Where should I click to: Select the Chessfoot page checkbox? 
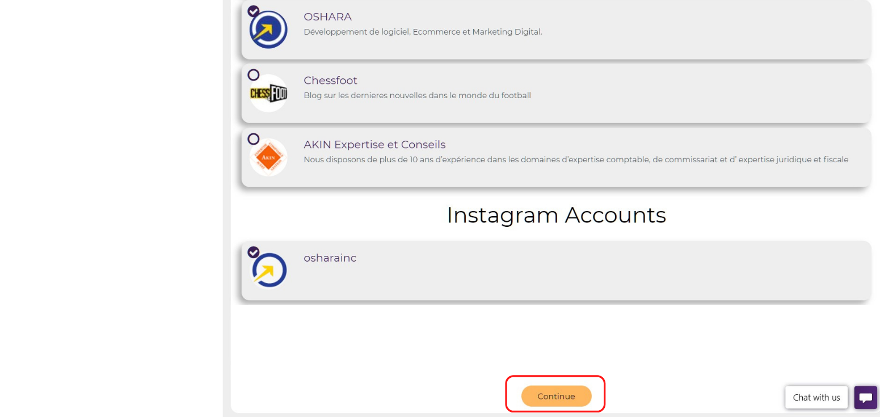tap(254, 75)
